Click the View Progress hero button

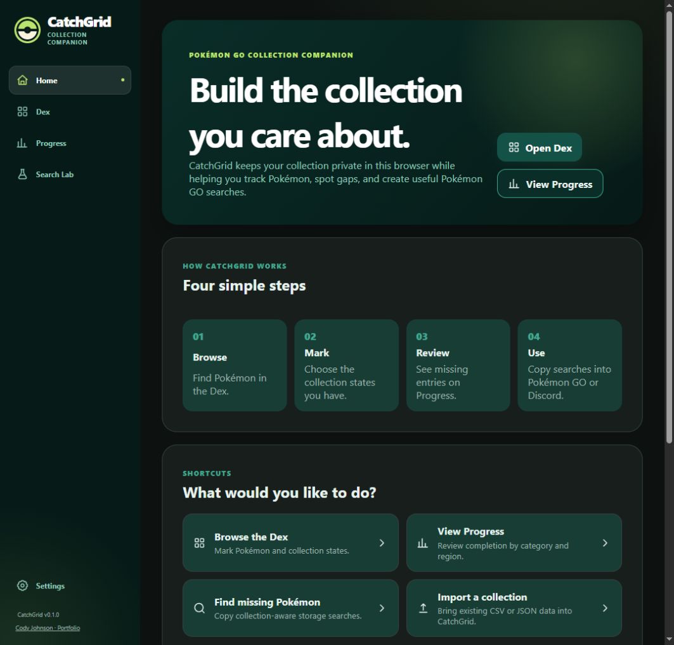coord(550,183)
